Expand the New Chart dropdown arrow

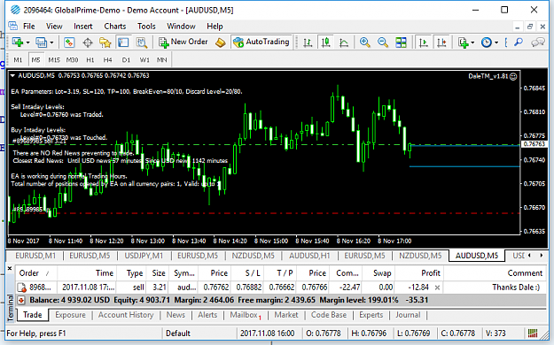27,42
